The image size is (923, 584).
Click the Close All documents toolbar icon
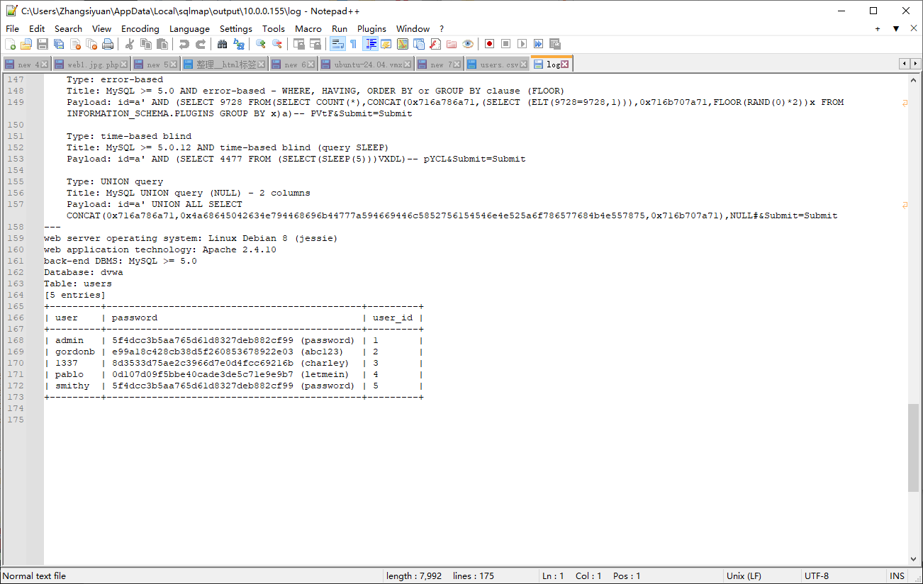[91, 44]
